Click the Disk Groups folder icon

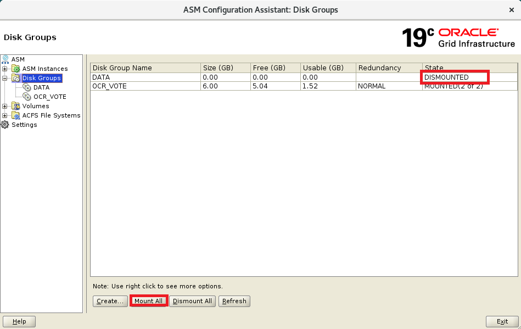[x=16, y=78]
